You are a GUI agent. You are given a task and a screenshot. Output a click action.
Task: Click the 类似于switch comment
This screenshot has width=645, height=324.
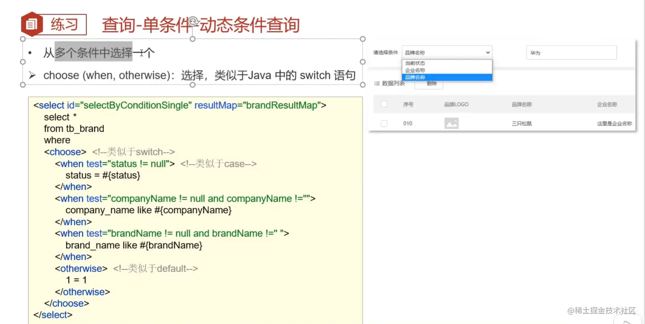(134, 152)
